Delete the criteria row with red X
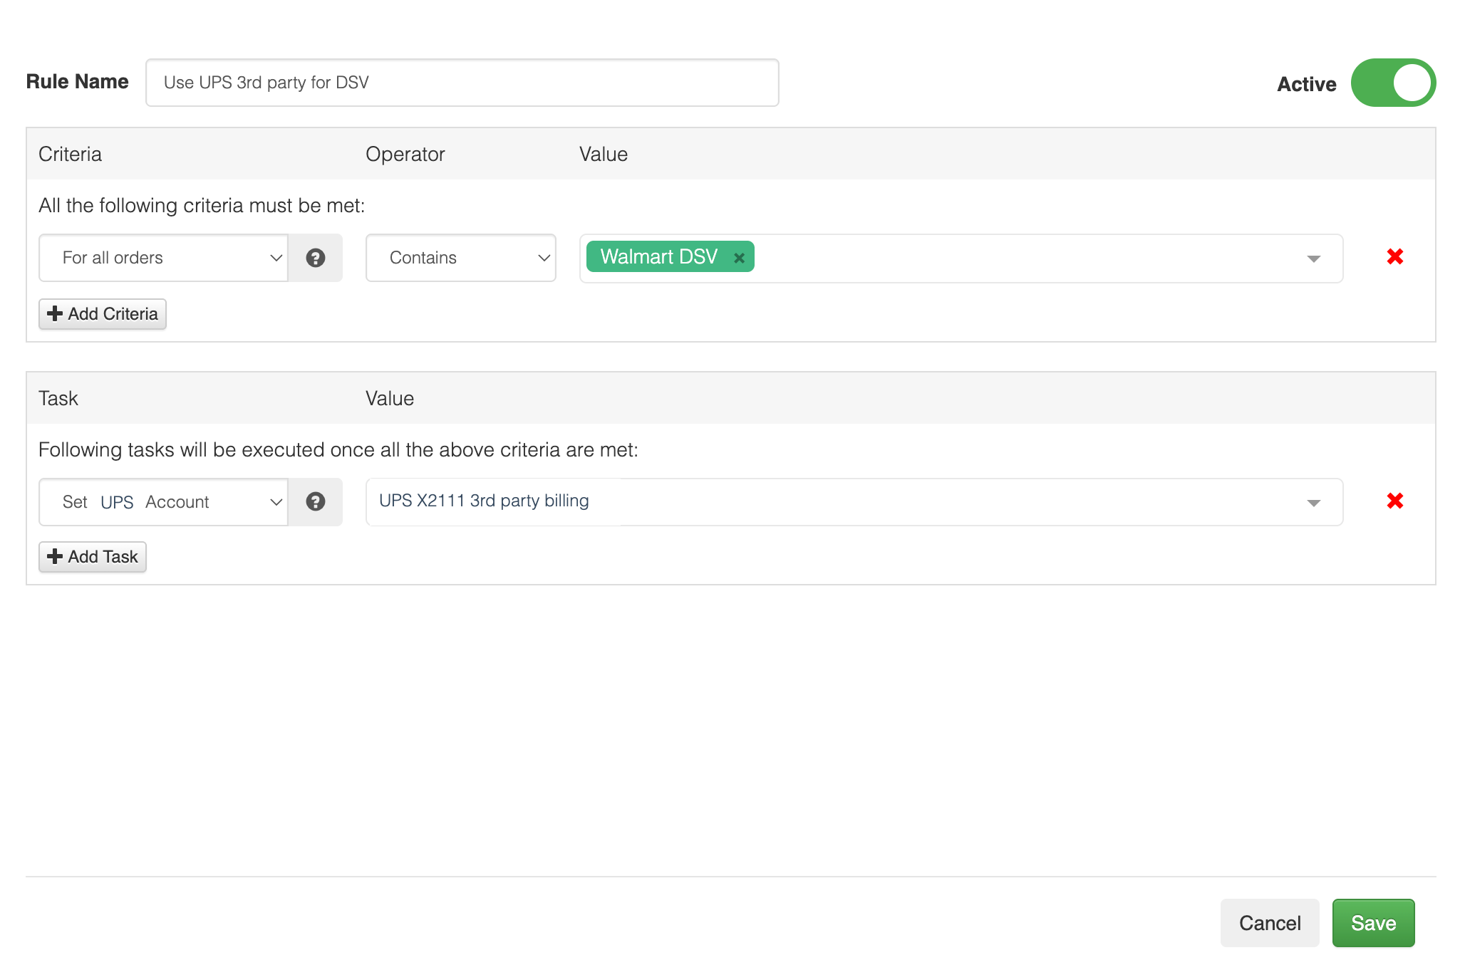This screenshot has width=1465, height=960. point(1394,257)
